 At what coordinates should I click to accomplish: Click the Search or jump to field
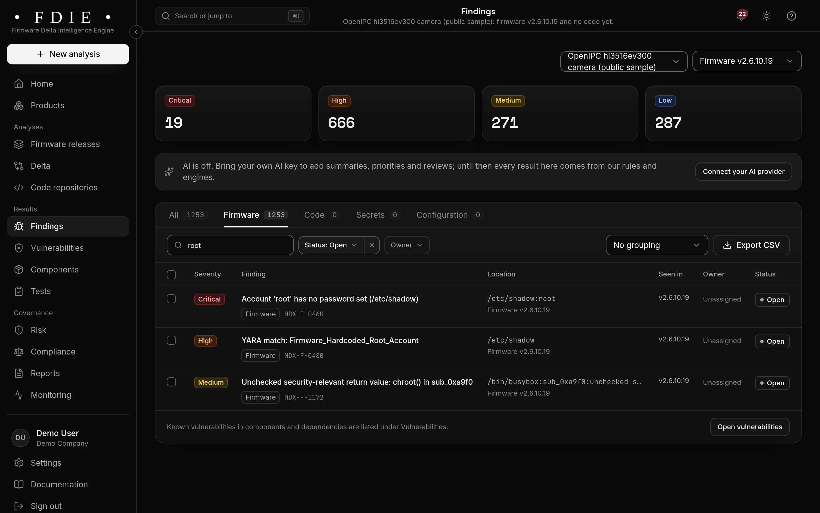(232, 16)
